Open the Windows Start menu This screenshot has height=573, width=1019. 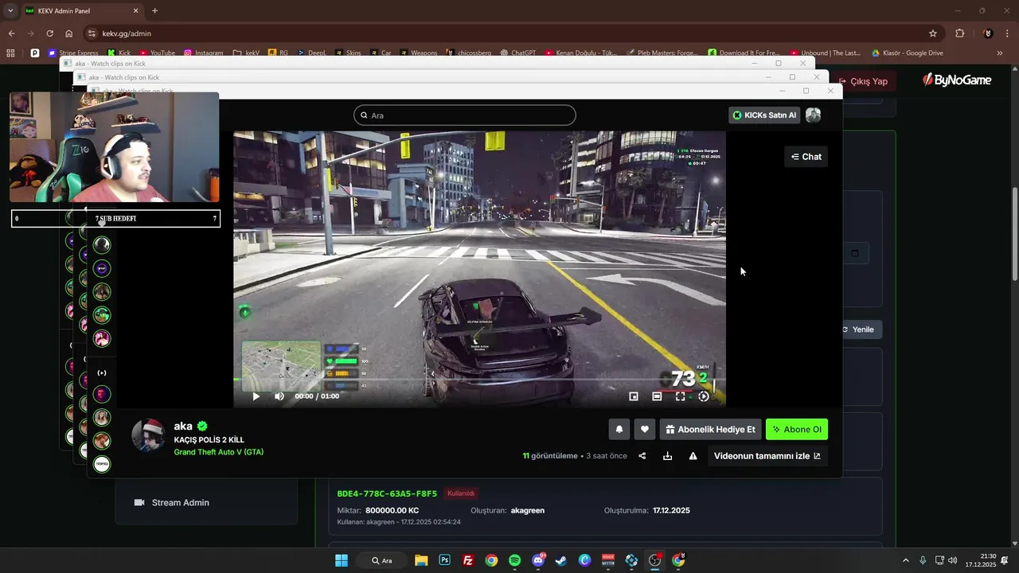342,560
